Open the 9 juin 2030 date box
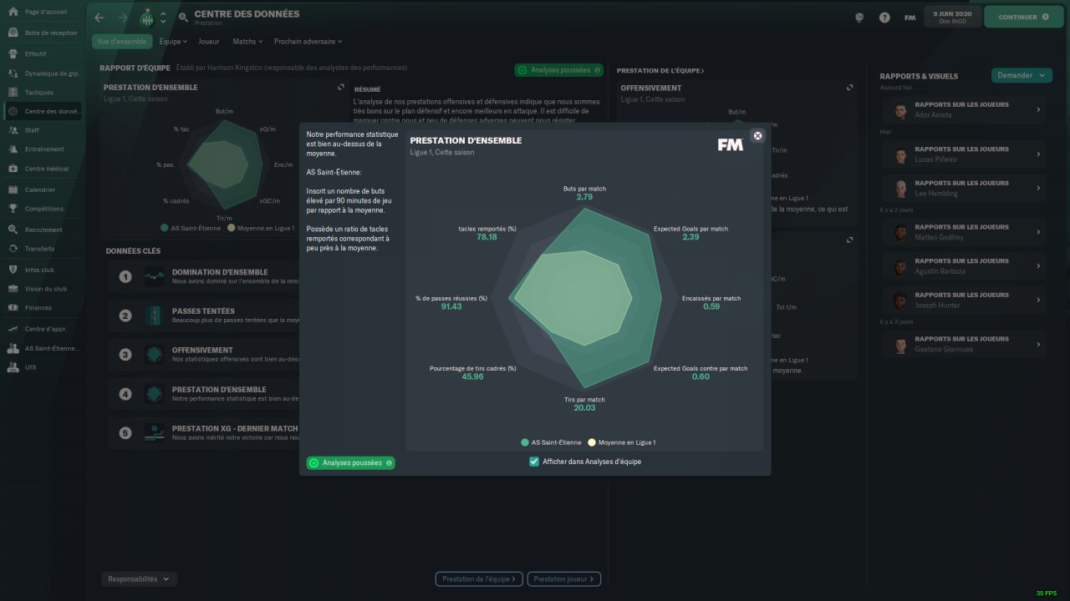The height and width of the screenshot is (601, 1070). pyautogui.click(x=952, y=17)
